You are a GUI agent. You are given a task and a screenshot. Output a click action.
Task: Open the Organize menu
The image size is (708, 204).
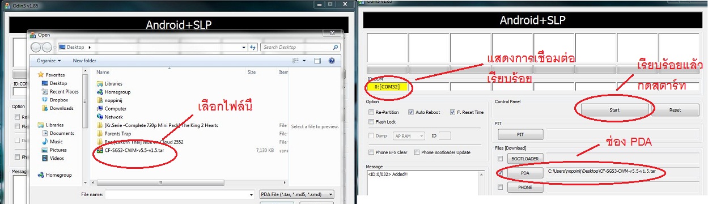(x=48, y=61)
